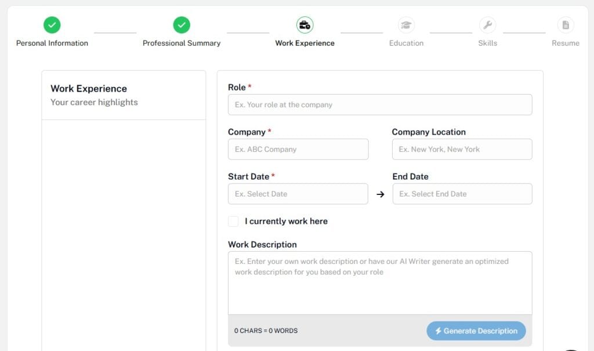
Task: Open the Start Date picker field
Action: (298, 194)
